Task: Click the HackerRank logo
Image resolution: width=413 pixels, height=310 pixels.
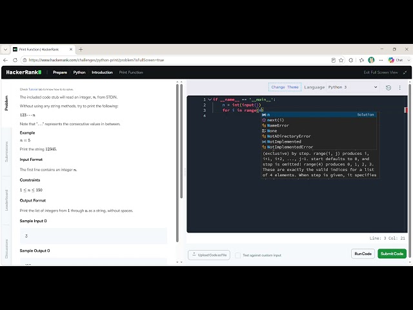Action: [24, 72]
